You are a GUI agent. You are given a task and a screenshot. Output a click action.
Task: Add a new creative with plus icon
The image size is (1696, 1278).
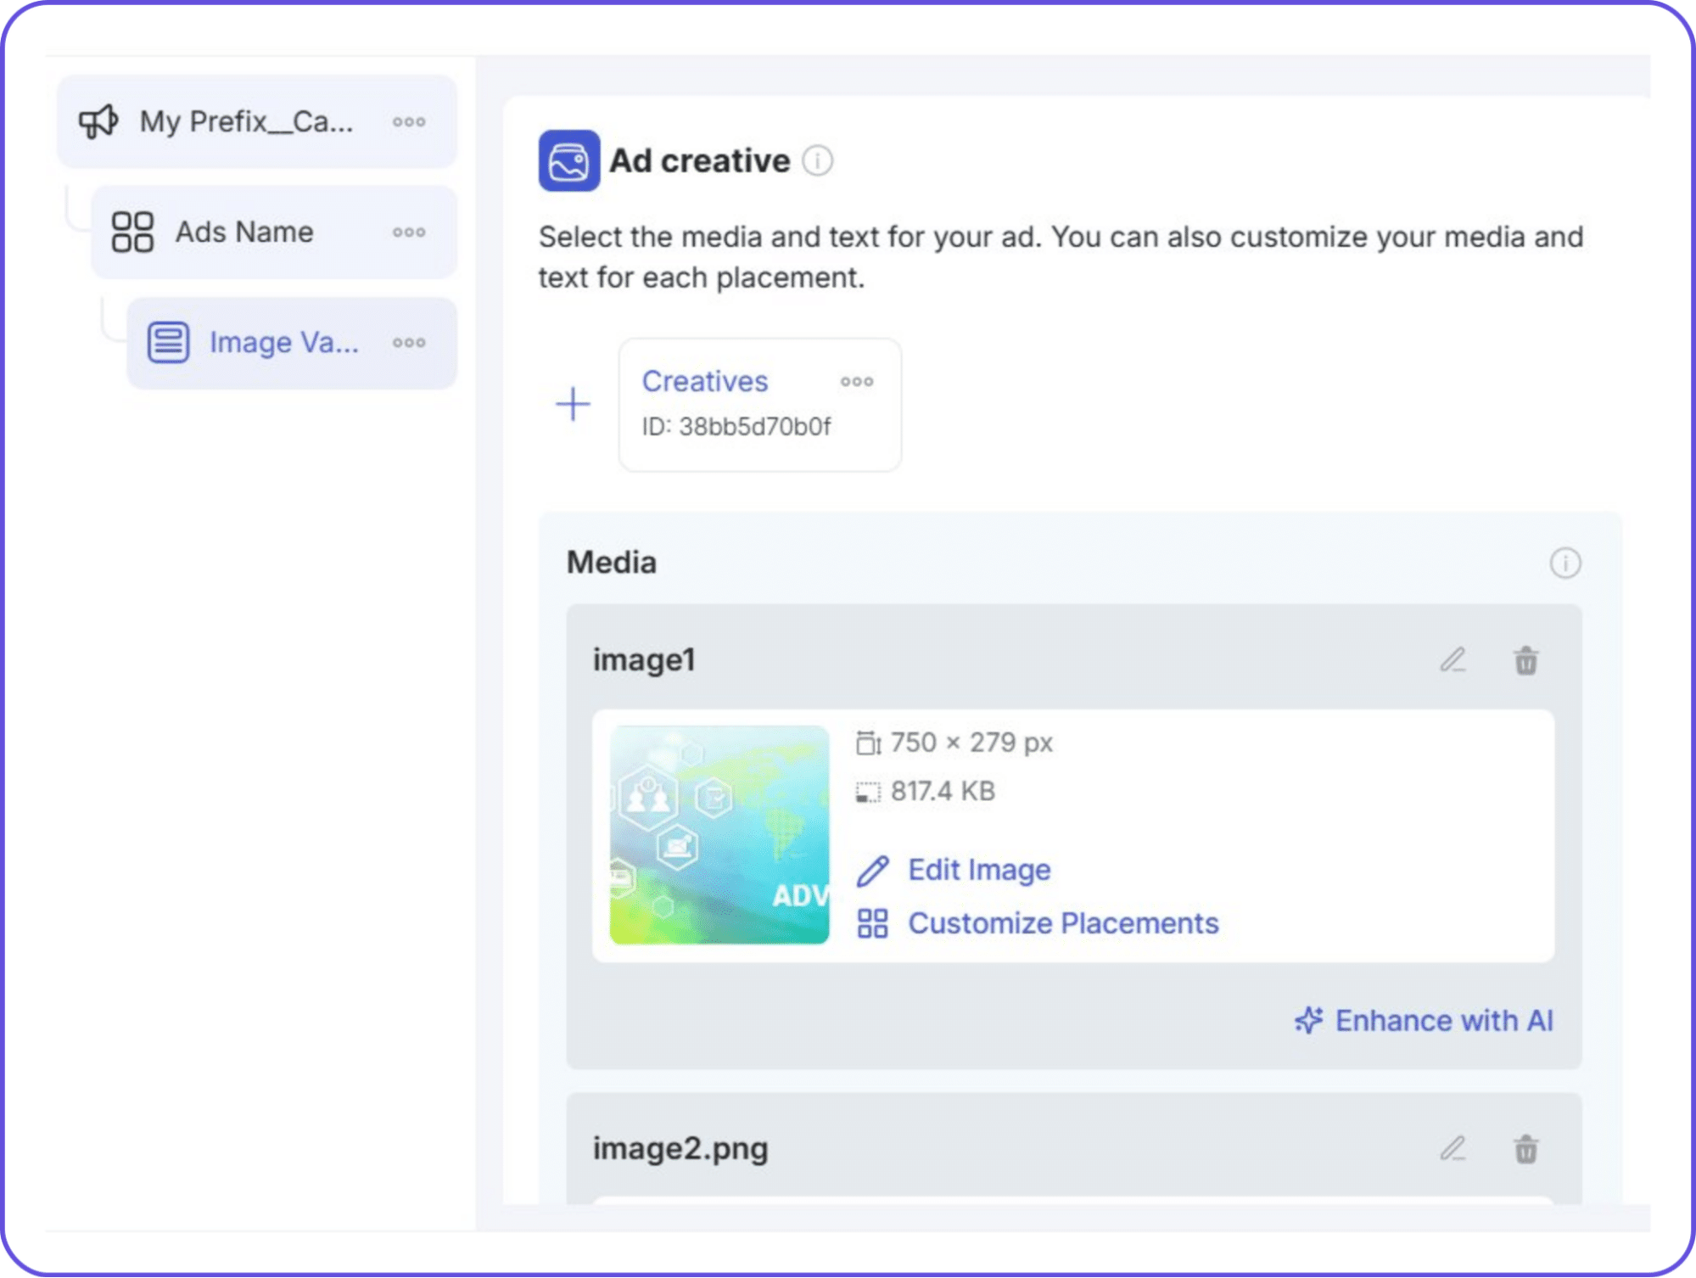573,404
